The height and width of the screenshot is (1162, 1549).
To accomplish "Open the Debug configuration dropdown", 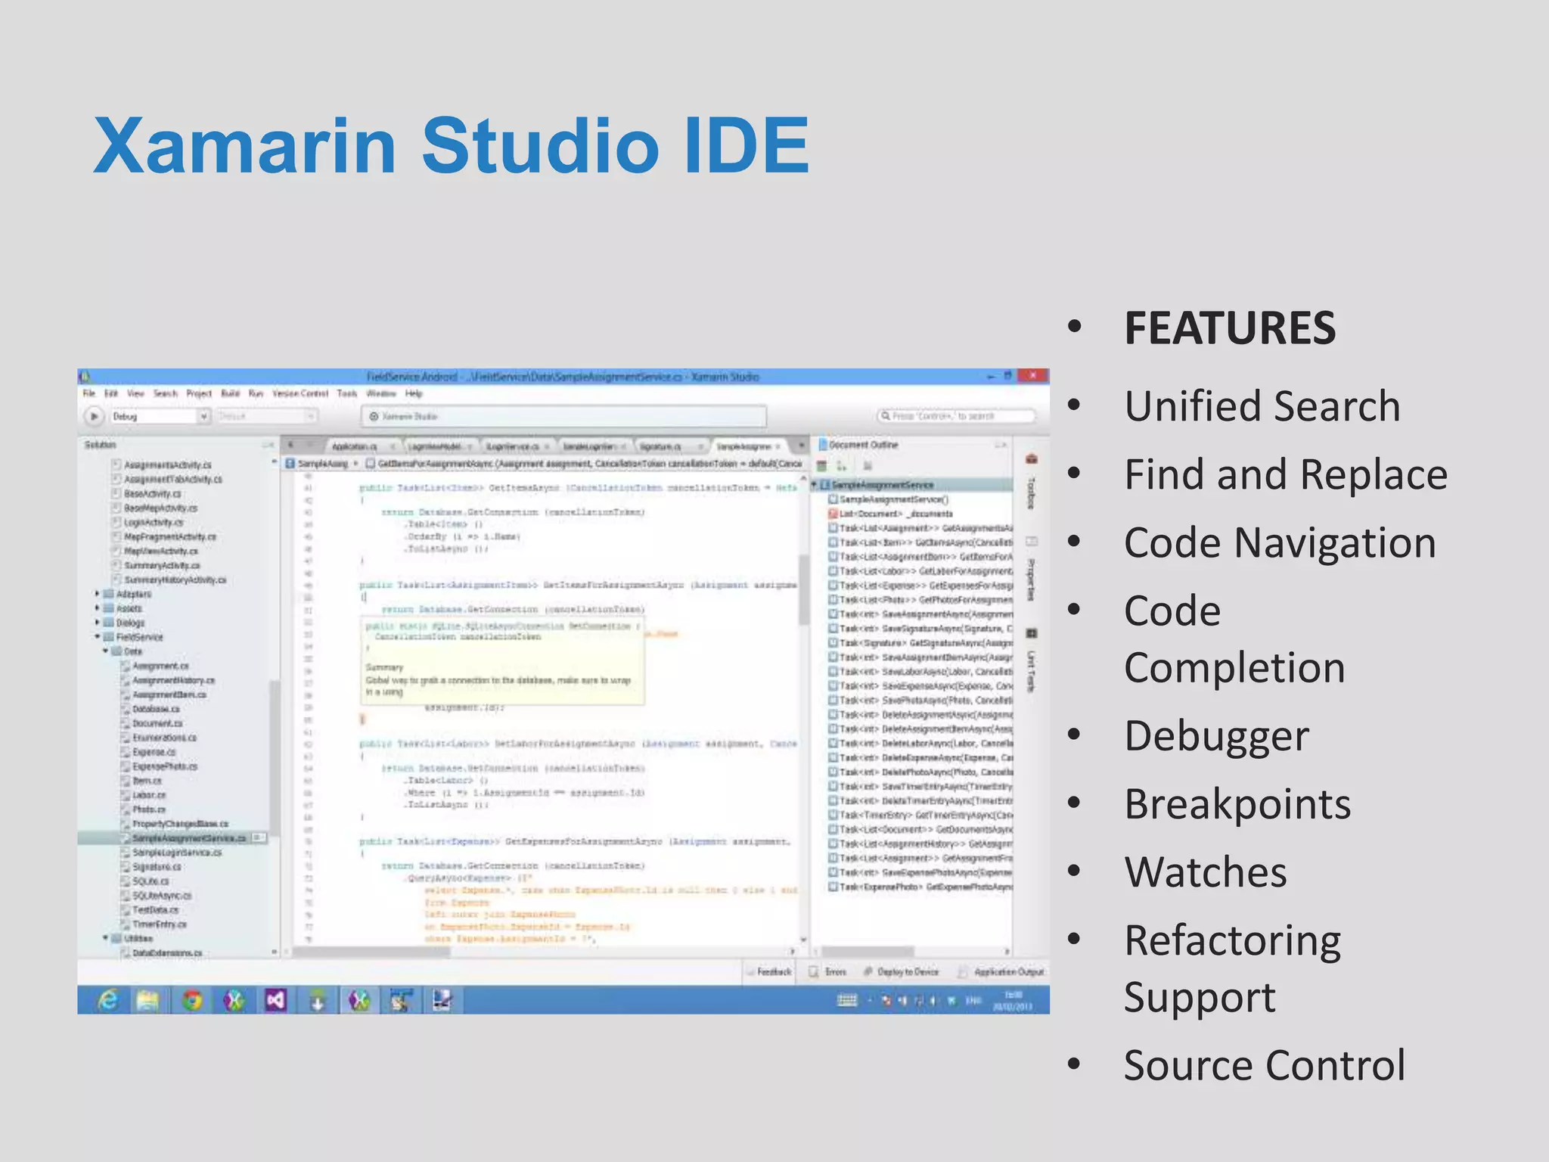I will (203, 416).
